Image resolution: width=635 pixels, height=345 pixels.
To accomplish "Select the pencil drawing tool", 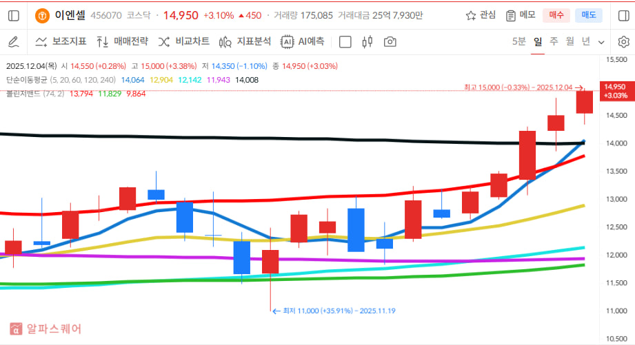I will point(13,42).
